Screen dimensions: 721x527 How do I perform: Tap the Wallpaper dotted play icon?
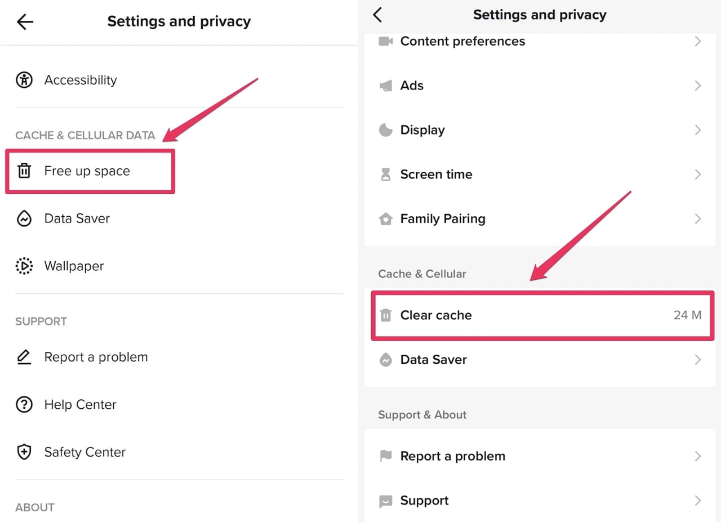tap(24, 266)
